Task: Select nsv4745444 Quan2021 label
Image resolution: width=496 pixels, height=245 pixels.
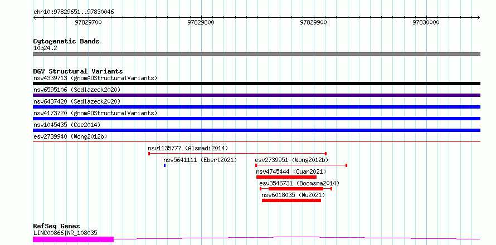Action: pyautogui.click(x=291, y=171)
